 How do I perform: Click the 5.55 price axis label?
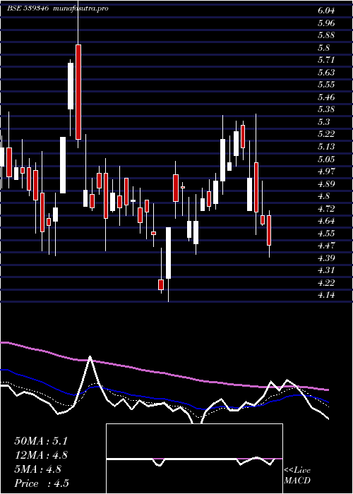326,85
